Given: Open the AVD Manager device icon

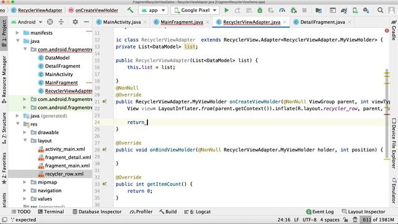Looking at the screenshot, I should [x=355, y=10].
